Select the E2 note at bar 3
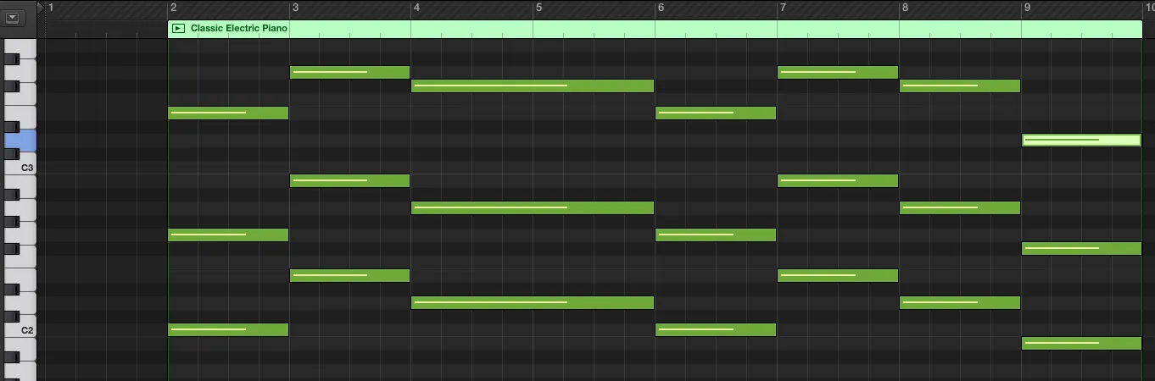Screen dimensions: 1155x381 [350, 275]
